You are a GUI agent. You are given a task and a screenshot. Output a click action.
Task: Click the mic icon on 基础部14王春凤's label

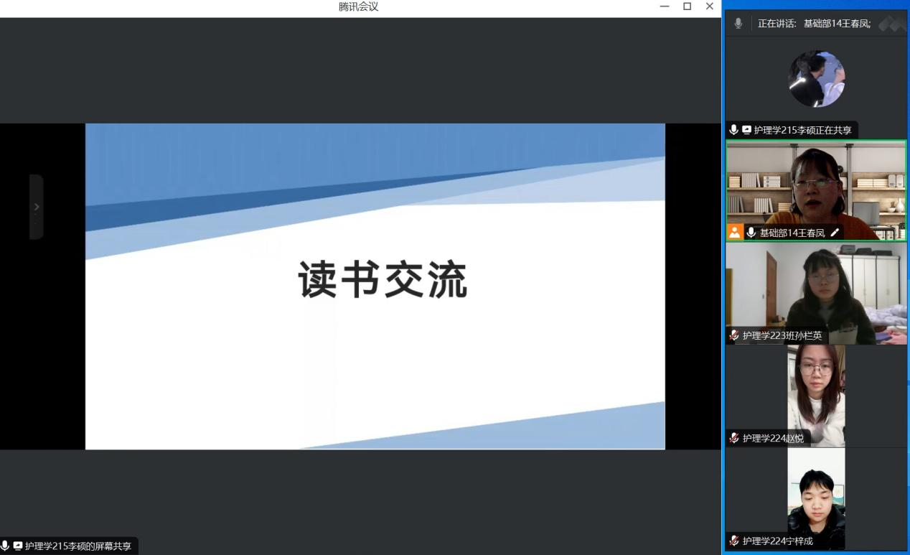[751, 233]
